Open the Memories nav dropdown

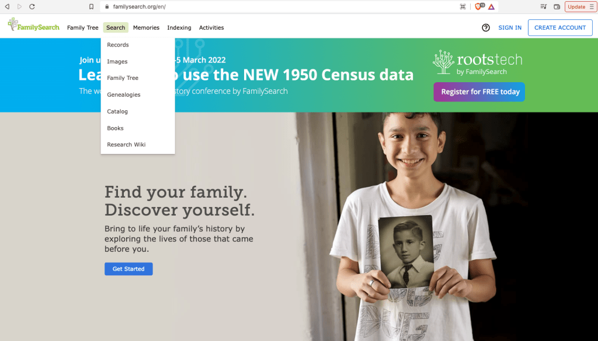(146, 28)
